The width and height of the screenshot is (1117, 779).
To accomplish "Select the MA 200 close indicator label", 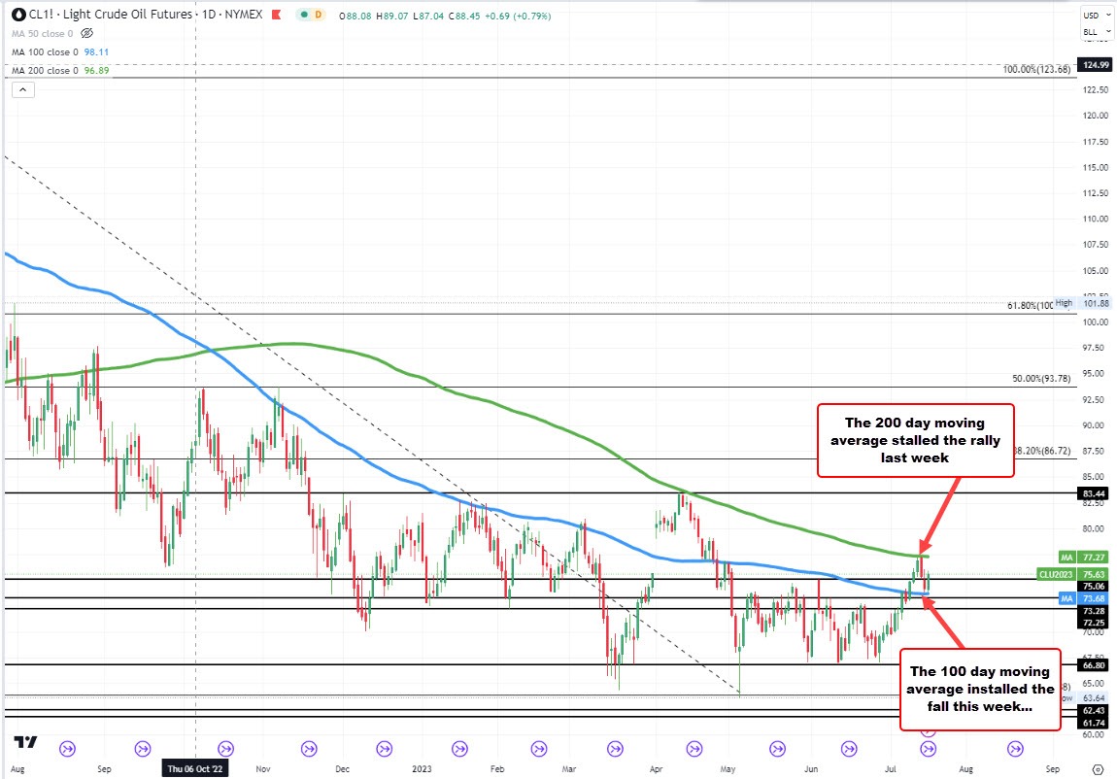I will pos(46,71).
